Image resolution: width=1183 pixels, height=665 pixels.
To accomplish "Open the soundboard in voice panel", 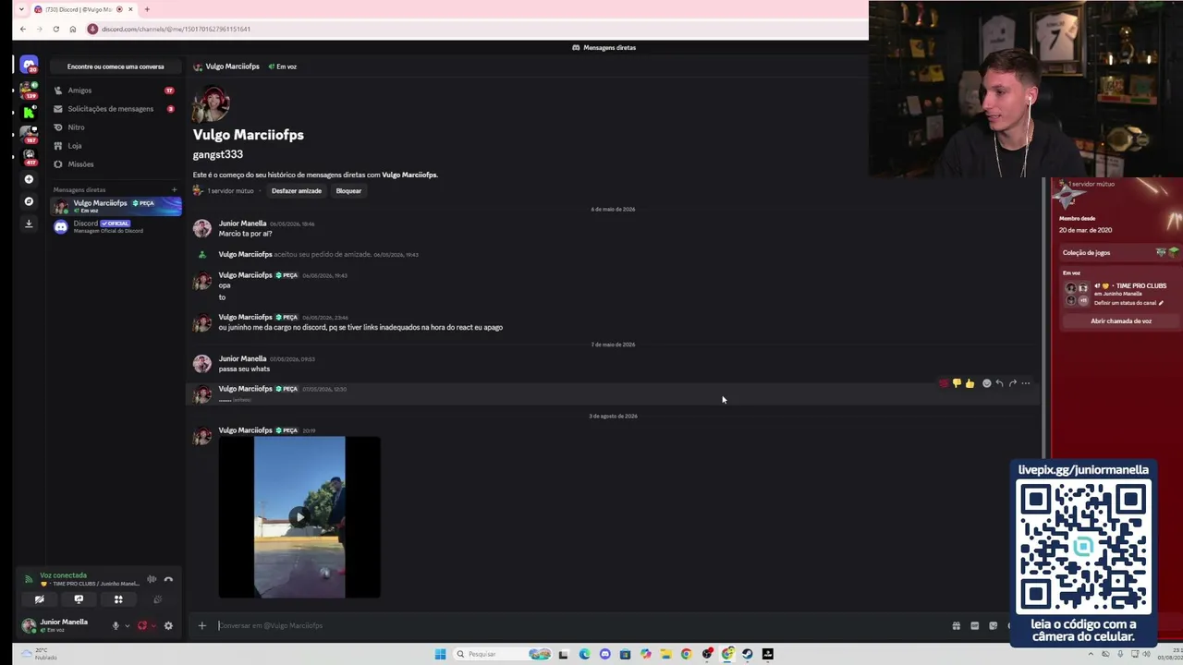I will pos(158,599).
